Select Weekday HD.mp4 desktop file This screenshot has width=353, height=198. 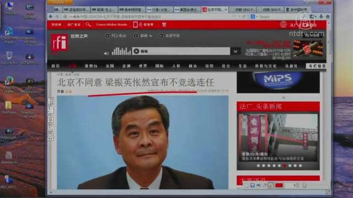point(29,111)
